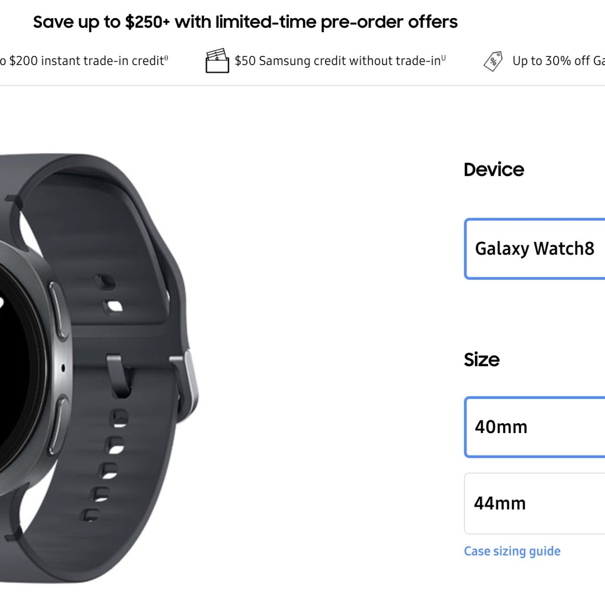
Task: Click the $200 instant trade-in credit offer
Action: 81,61
